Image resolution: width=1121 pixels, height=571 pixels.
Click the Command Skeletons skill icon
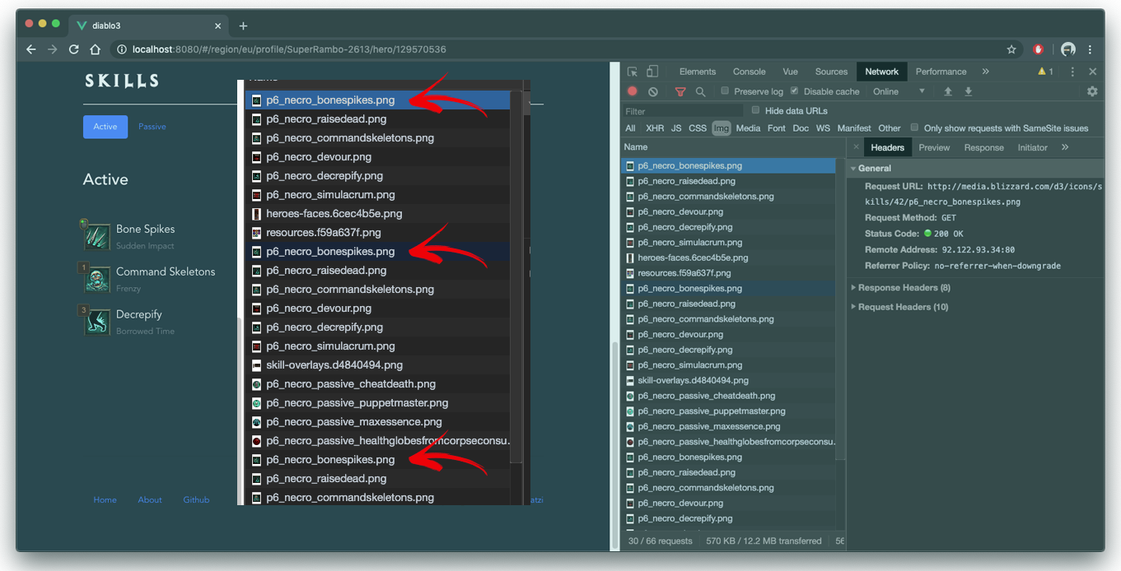point(97,279)
